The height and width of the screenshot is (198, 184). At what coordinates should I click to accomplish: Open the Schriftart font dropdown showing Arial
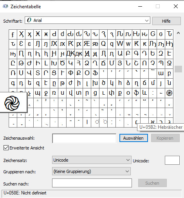(87, 20)
